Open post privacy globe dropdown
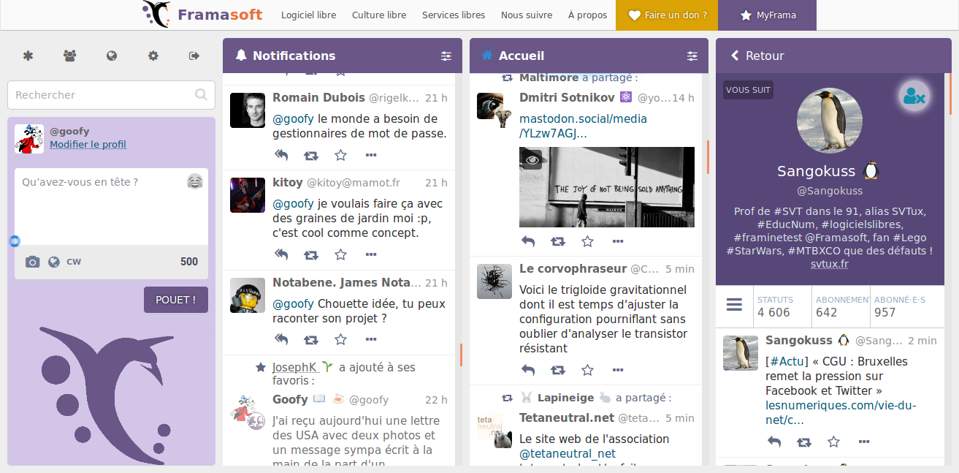The width and height of the screenshot is (959, 473). coord(53,262)
